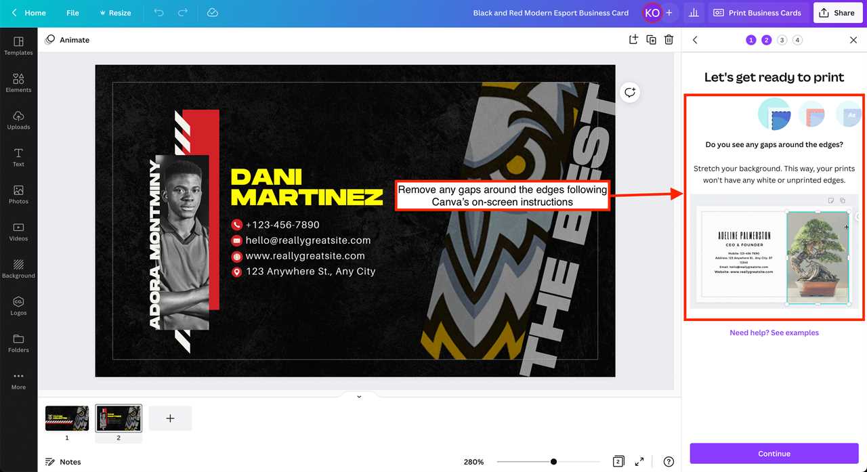Delete the current page via trash icon
The height and width of the screenshot is (472, 867).
tap(669, 39)
